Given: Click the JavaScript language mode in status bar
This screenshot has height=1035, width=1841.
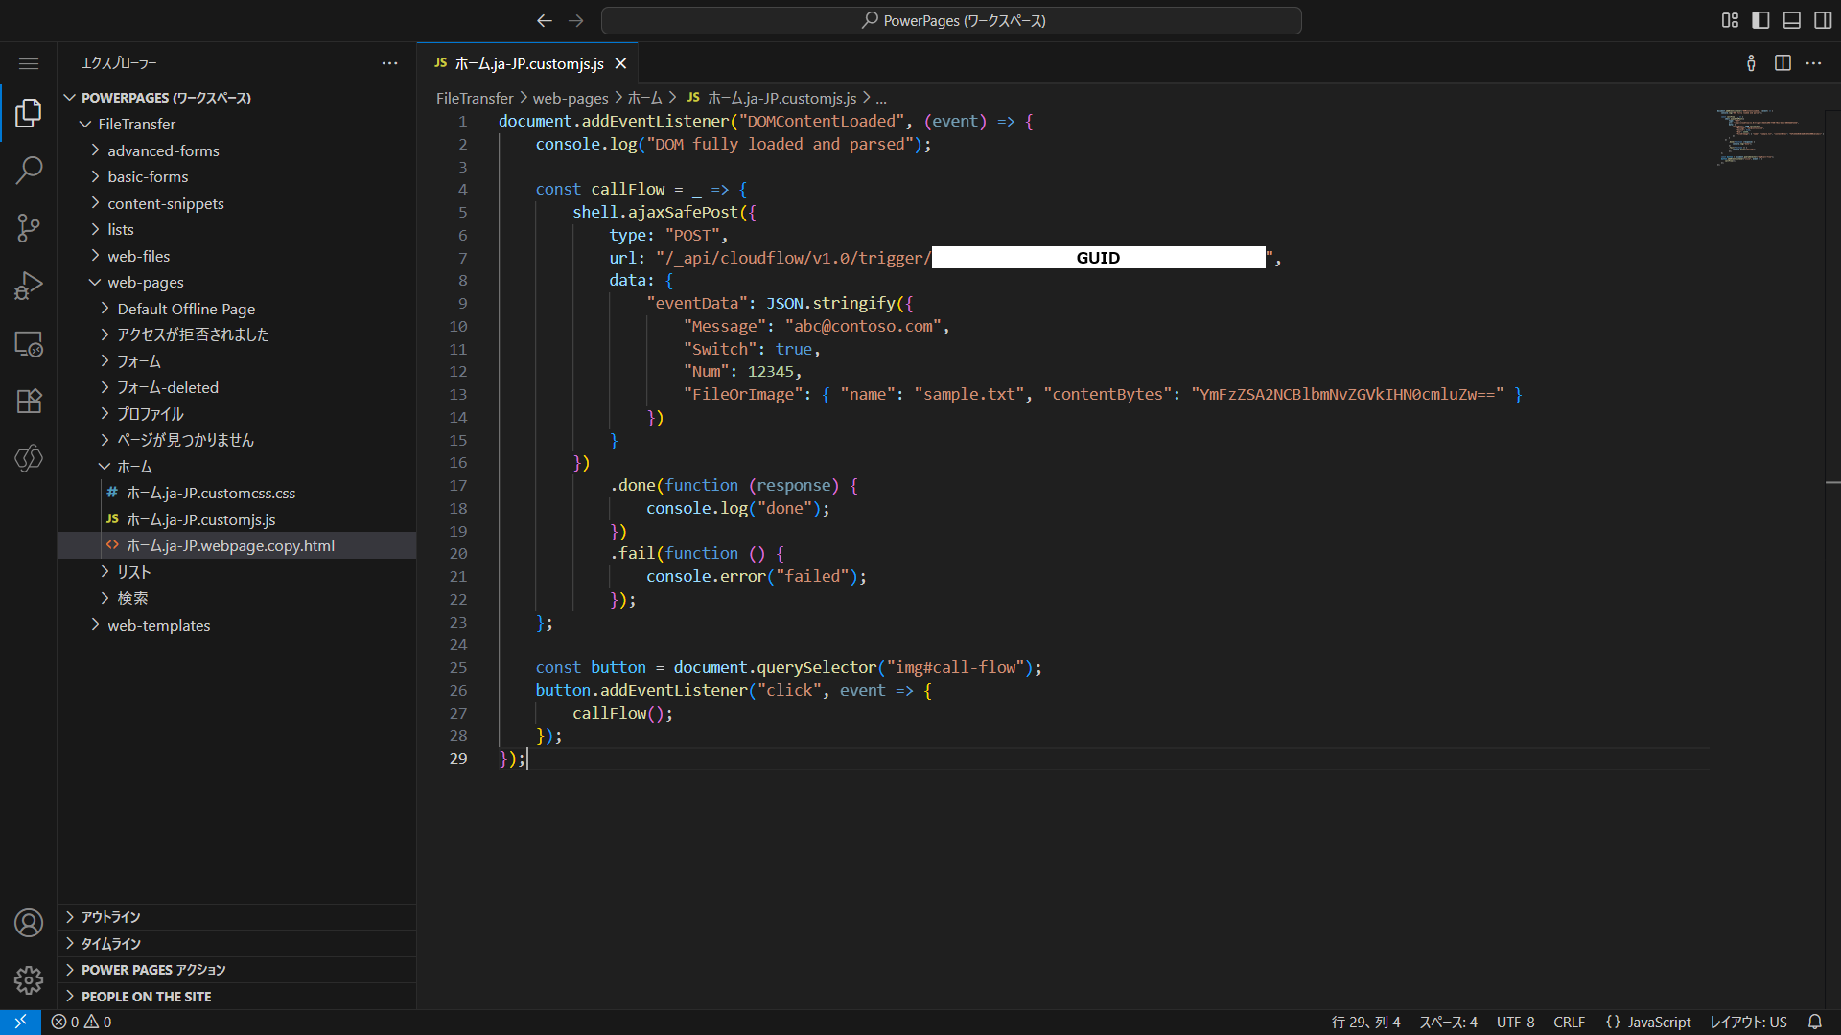Looking at the screenshot, I should 1649,1022.
